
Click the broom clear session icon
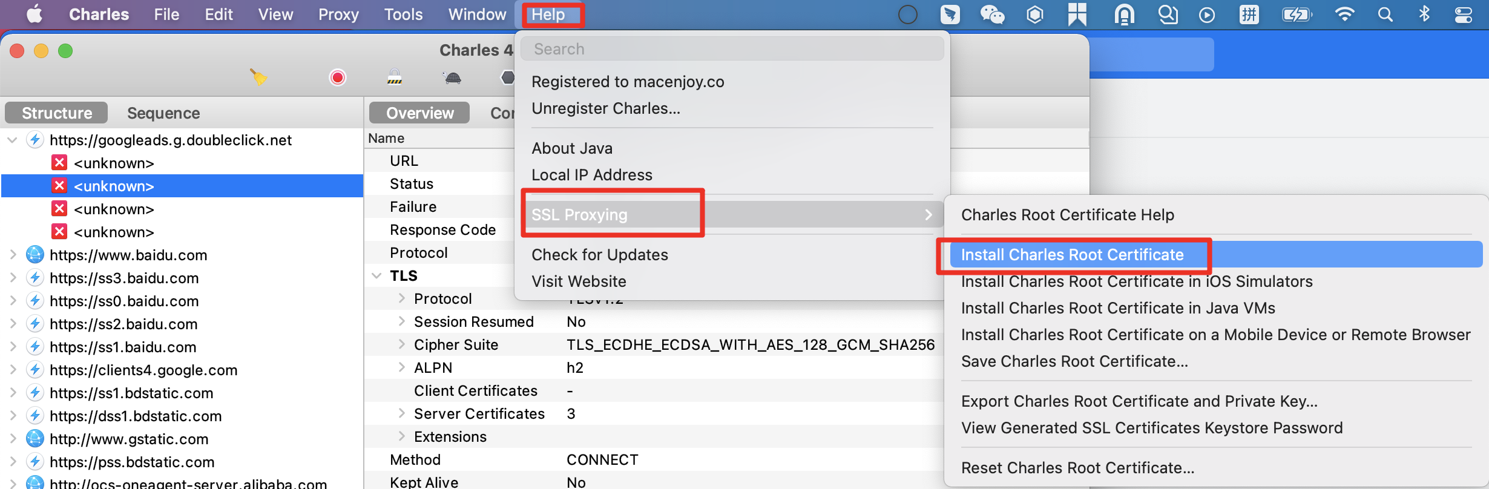coord(258,77)
